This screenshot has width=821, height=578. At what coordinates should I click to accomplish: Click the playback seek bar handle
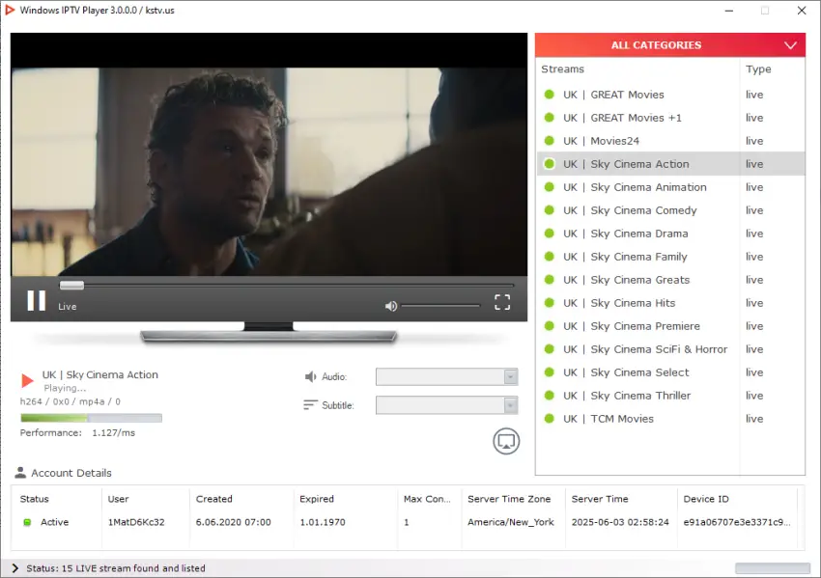[71, 285]
